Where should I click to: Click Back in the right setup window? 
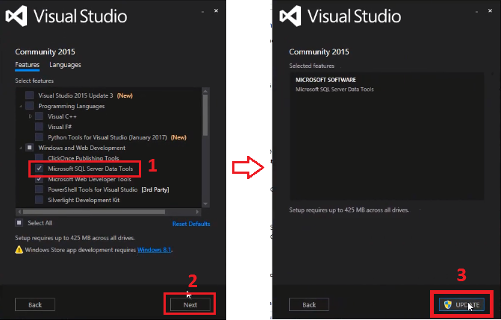click(x=309, y=304)
